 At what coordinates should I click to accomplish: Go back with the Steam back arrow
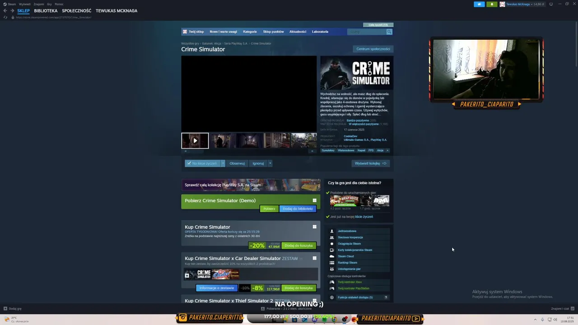click(x=5, y=10)
